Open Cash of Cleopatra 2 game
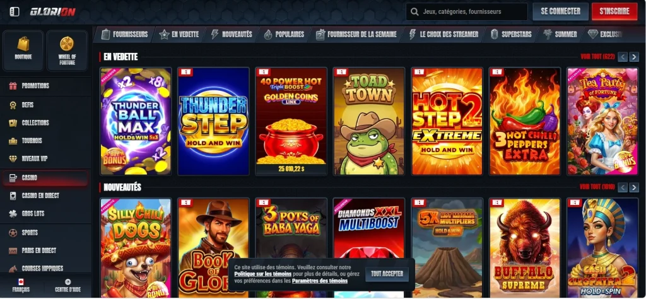Viewport: 646px width, 299px height. (x=602, y=248)
